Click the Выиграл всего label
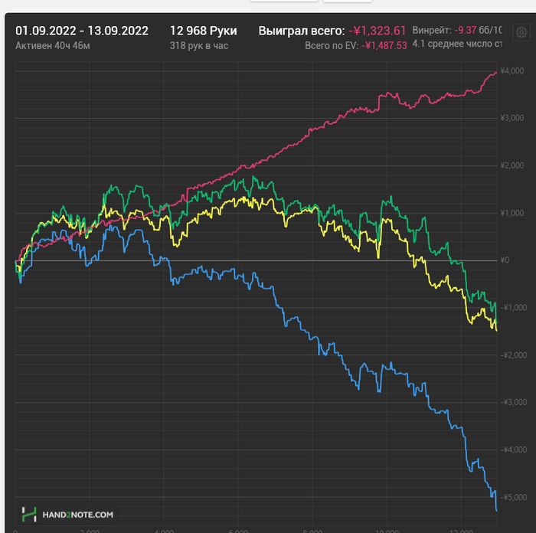The height and width of the screenshot is (533, 536). (301, 31)
